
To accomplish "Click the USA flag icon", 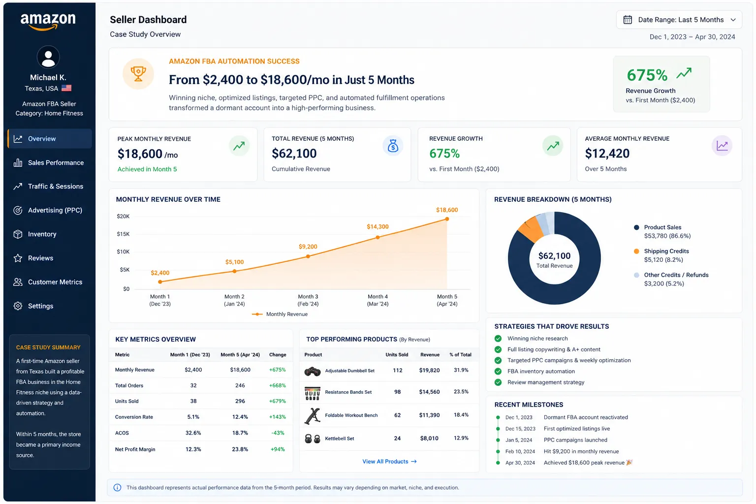I will 66,89.
